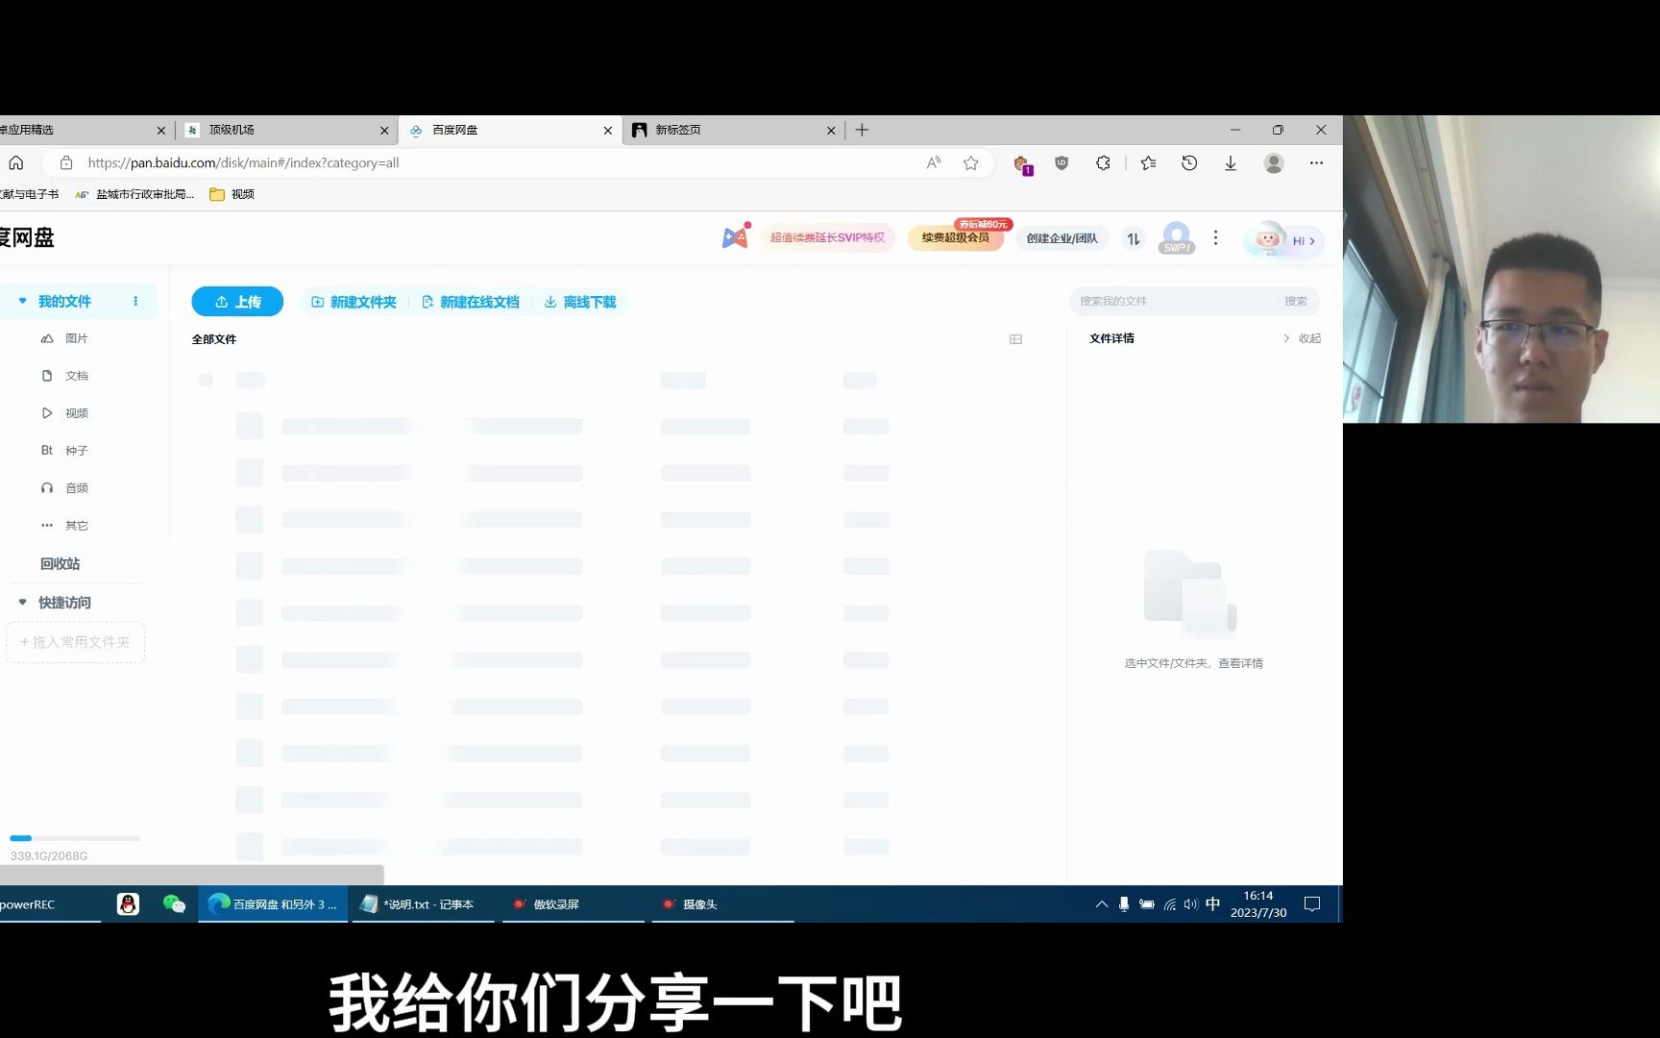The width and height of the screenshot is (1660, 1038).
Task: Show hidden system tray icons arrow
Action: (x=1102, y=904)
